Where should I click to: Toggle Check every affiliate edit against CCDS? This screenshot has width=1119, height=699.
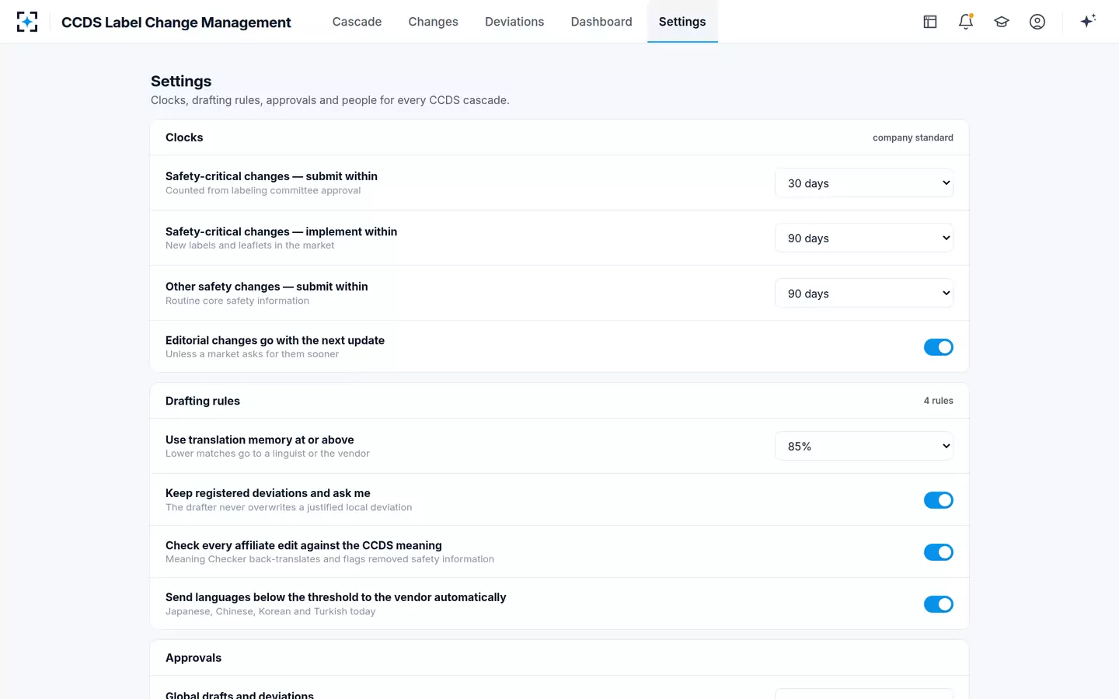(x=938, y=552)
